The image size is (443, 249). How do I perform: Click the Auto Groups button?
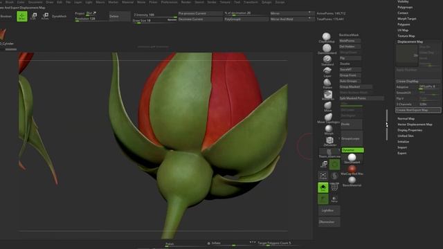pyautogui.click(x=350, y=81)
